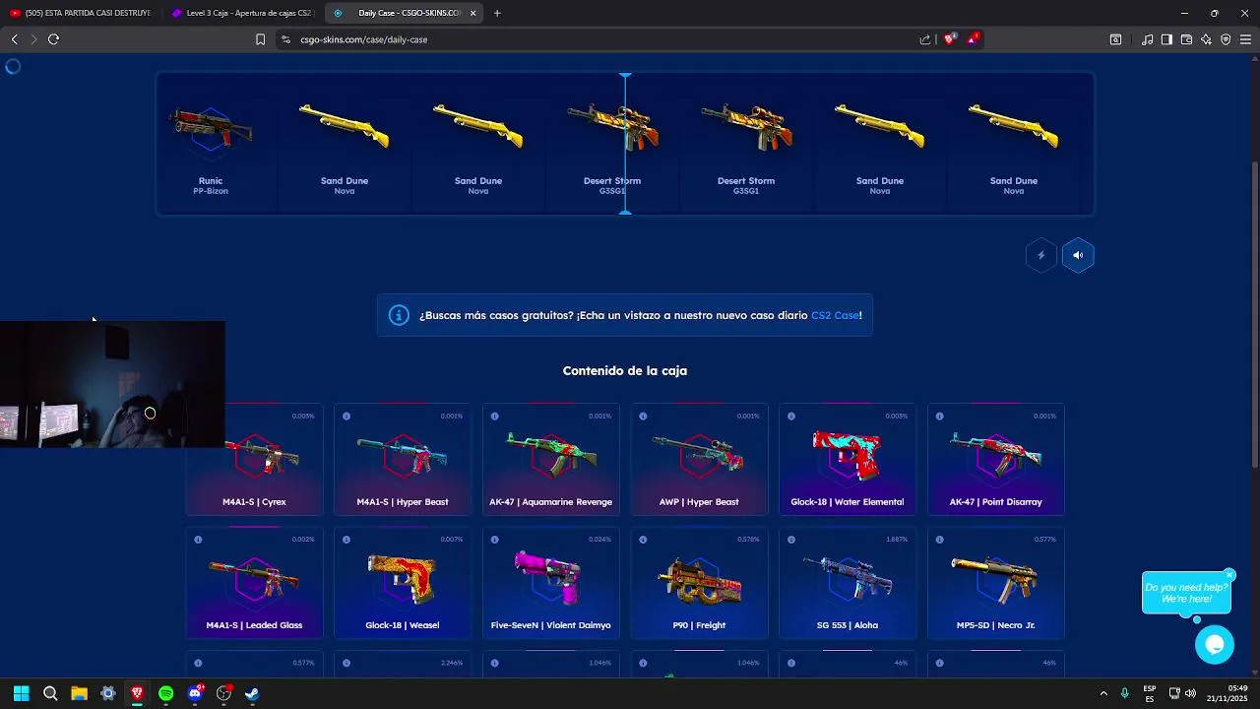Open the Brave Wallet icon
This screenshot has height=709, width=1260.
coord(1186,39)
